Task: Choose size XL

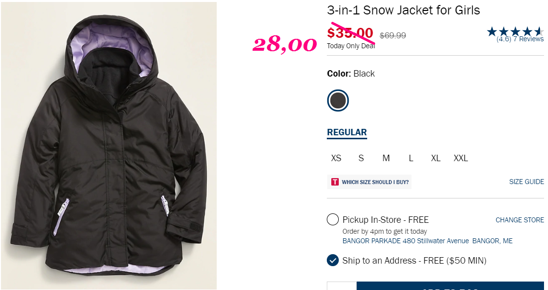Action: [x=435, y=158]
